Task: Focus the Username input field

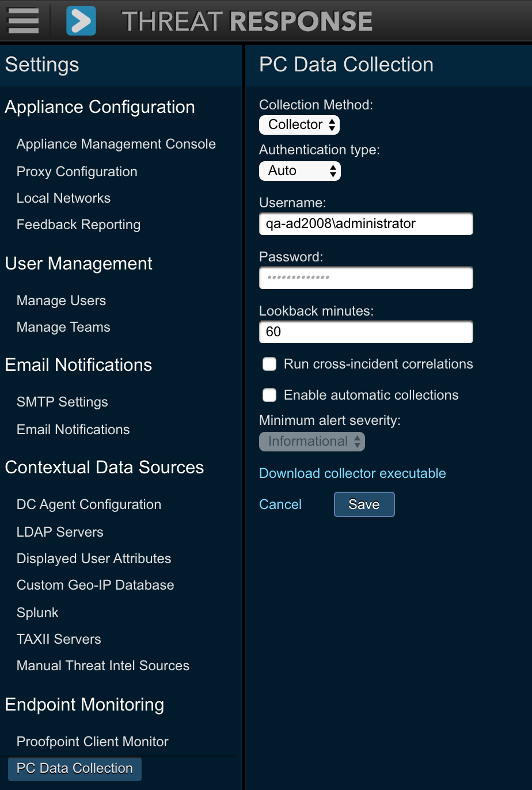Action: click(366, 224)
